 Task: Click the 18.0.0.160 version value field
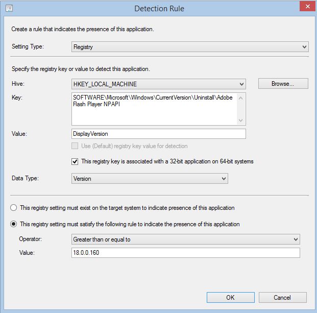point(186,253)
